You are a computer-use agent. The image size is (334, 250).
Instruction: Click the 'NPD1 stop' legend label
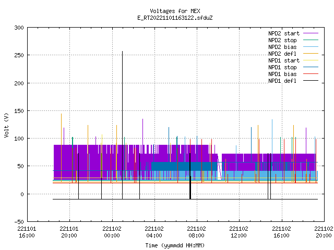[x=282, y=67]
